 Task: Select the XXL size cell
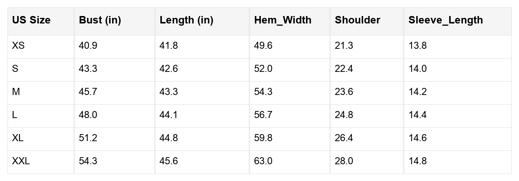(x=21, y=161)
